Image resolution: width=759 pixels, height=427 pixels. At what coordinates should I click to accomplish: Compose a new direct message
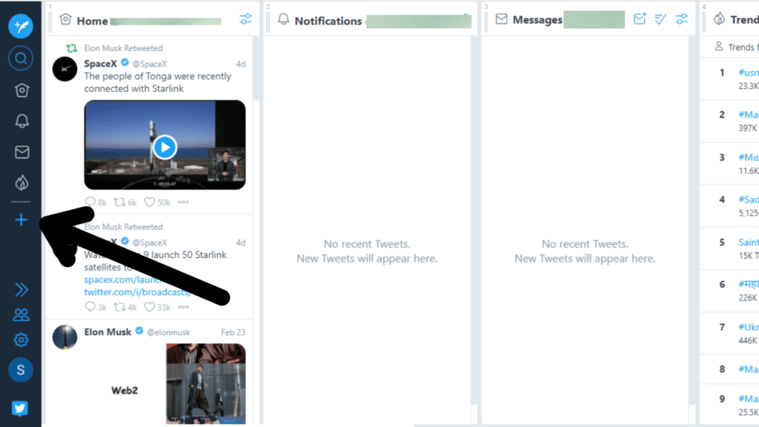(640, 19)
